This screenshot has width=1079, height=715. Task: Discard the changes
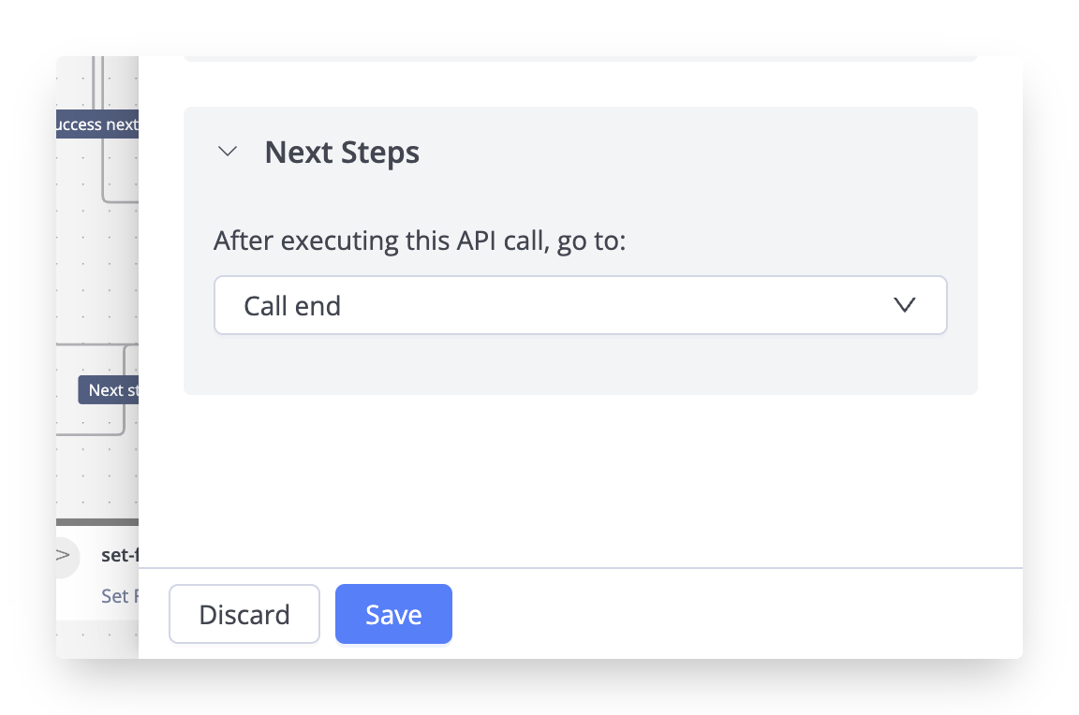point(244,614)
